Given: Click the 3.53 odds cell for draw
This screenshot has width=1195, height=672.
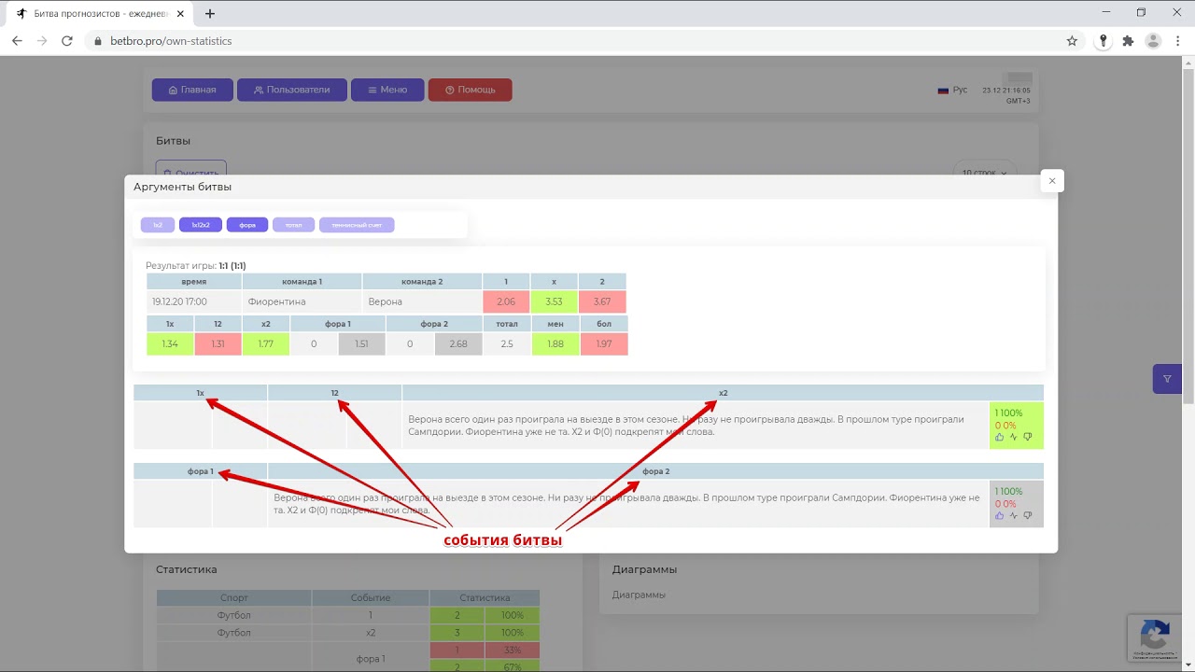Looking at the screenshot, I should coord(555,301).
